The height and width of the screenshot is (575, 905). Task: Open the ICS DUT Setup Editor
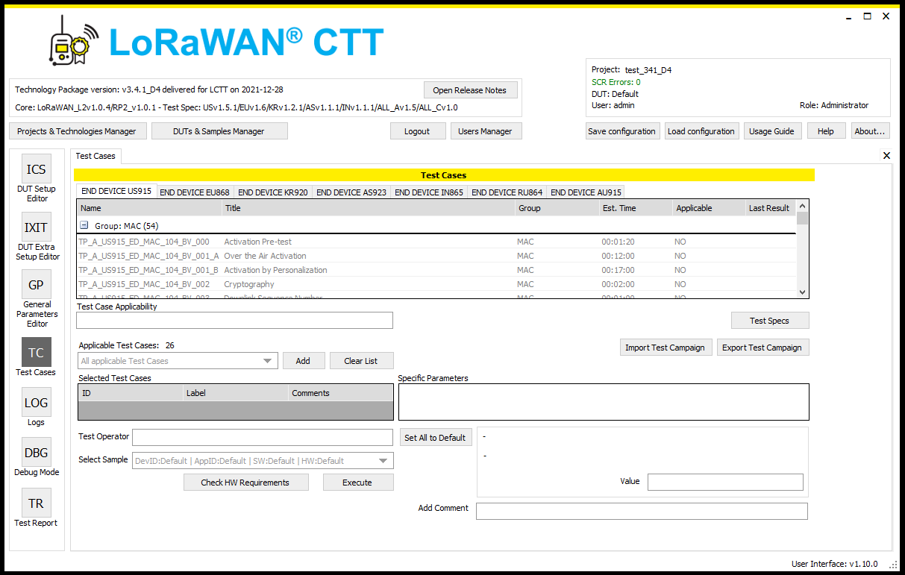click(36, 169)
